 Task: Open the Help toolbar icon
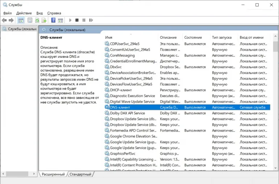tap(53, 20)
